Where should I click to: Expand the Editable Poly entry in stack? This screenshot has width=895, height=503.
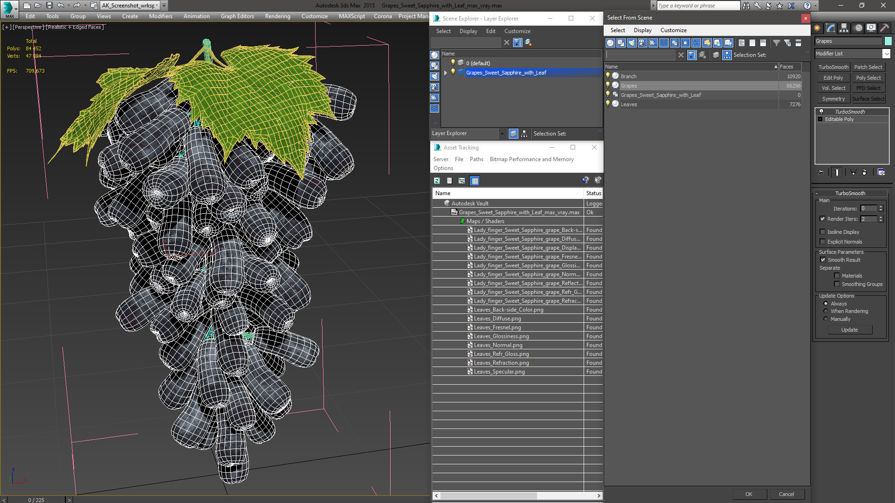click(820, 119)
